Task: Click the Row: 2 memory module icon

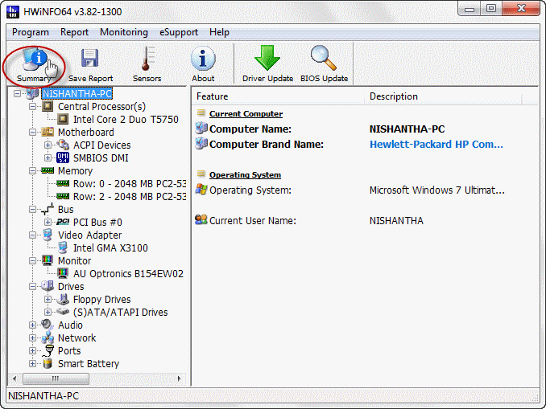Action: (63, 196)
